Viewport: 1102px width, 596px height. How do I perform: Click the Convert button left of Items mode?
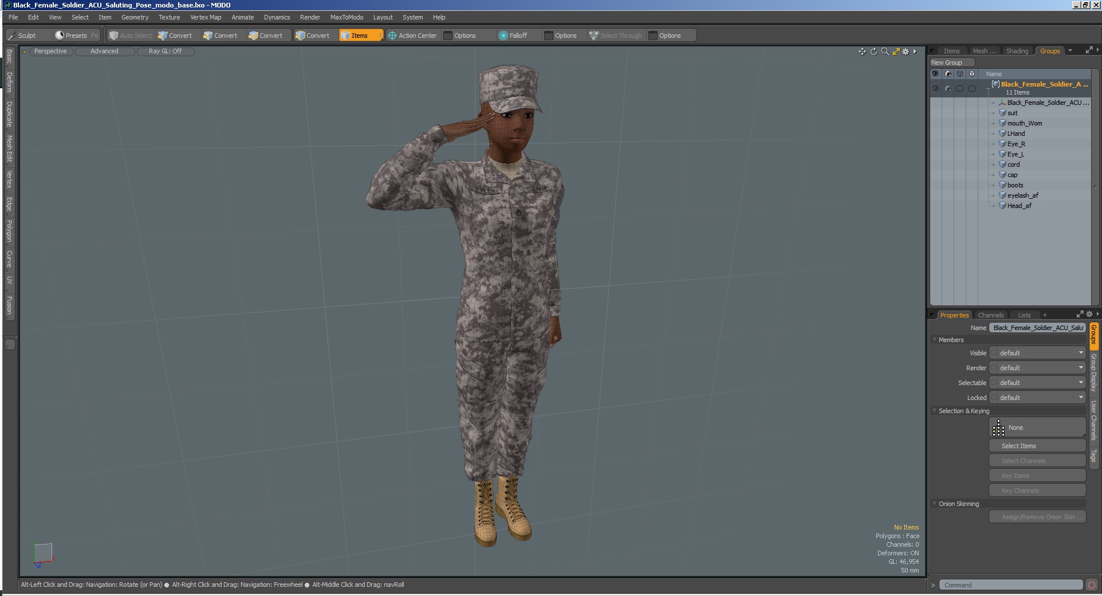(x=313, y=36)
